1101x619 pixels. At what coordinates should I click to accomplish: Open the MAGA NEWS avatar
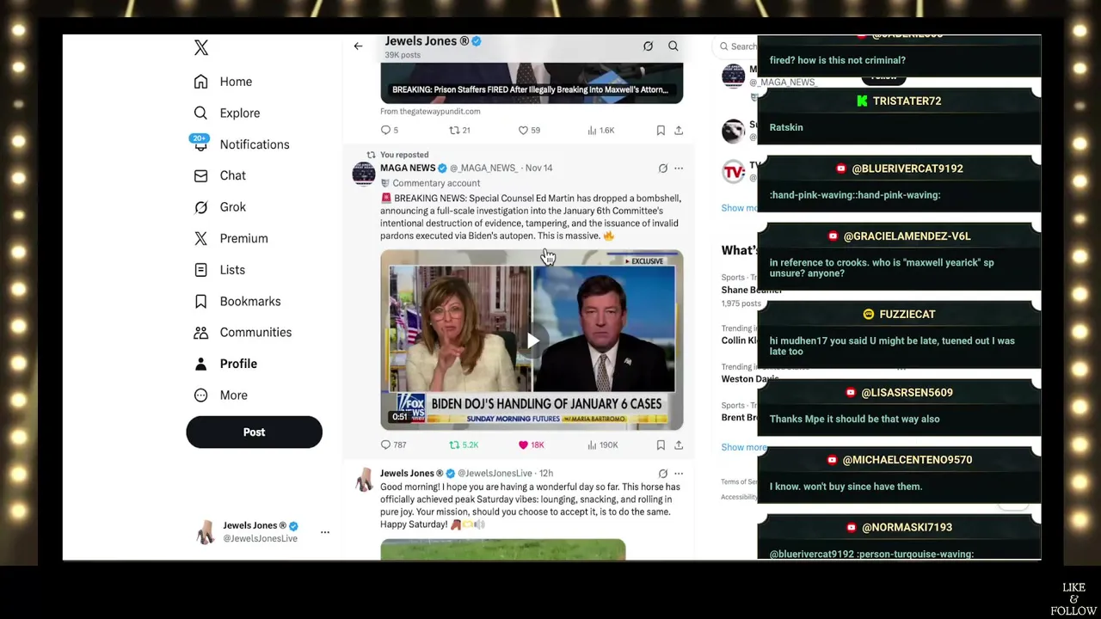point(364,174)
